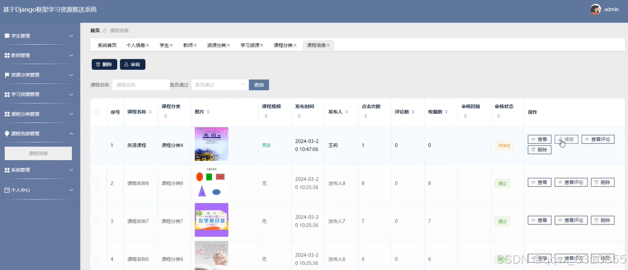Click the top 删除 batch button

pyautogui.click(x=104, y=64)
